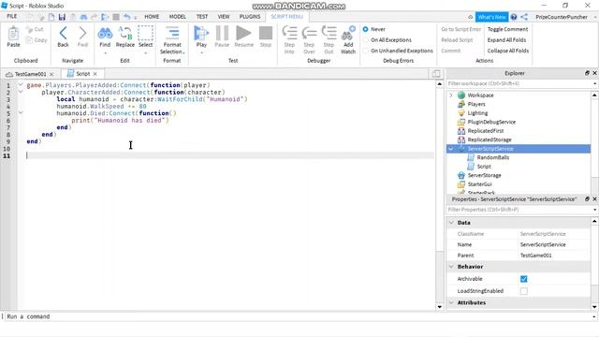
Task: Click the help question mark icon
Action: (514, 17)
